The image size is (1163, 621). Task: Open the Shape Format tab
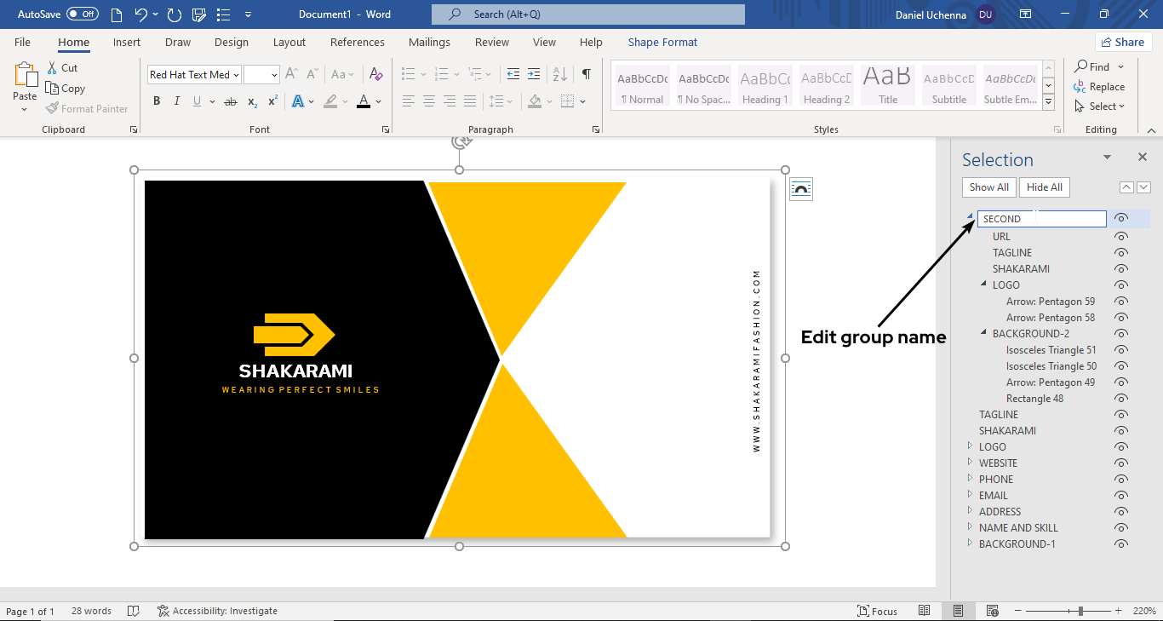click(662, 43)
